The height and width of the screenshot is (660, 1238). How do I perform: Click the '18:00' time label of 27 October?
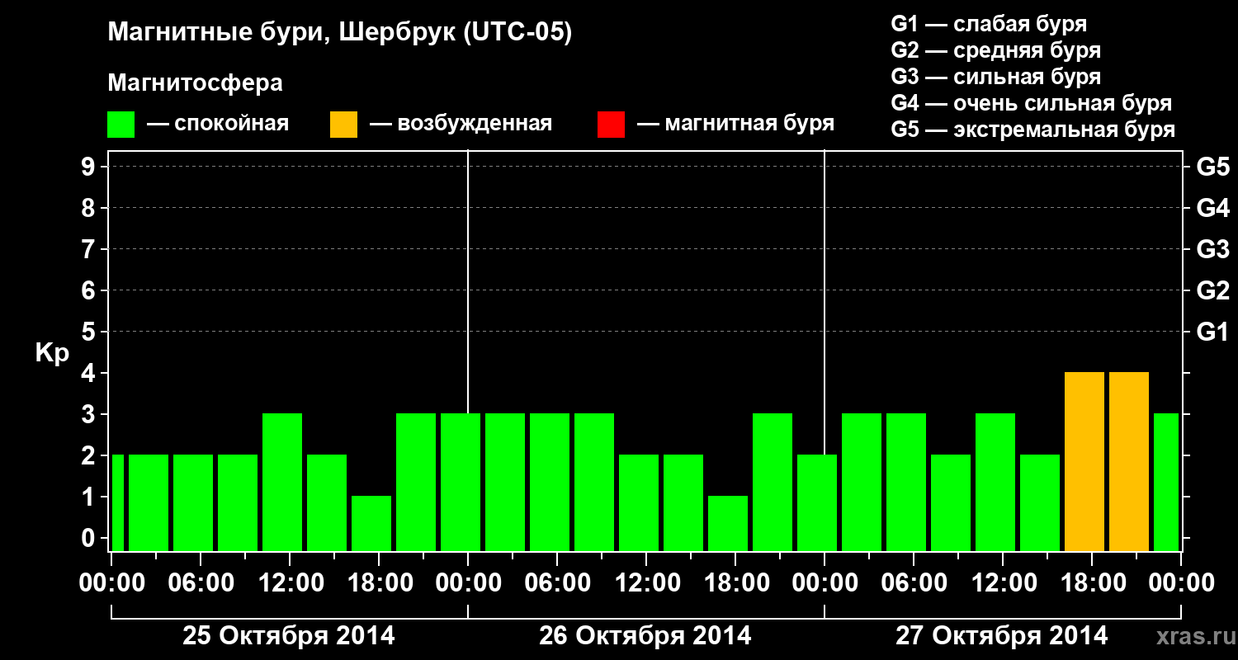[x=1092, y=583]
